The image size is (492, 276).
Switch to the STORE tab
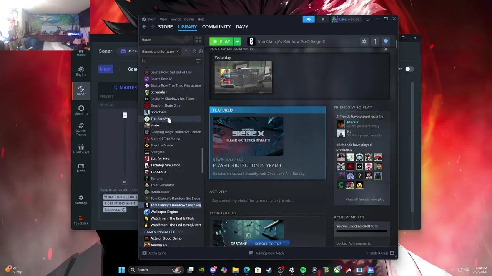tap(165, 27)
